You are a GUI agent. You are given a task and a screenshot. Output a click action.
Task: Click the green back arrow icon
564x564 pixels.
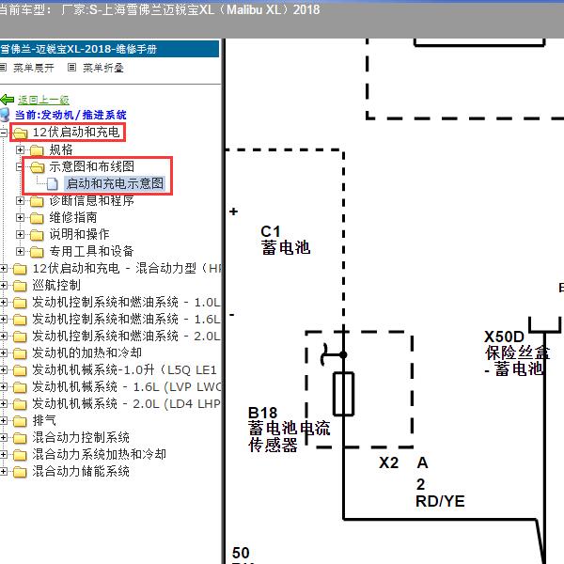[x=8, y=100]
